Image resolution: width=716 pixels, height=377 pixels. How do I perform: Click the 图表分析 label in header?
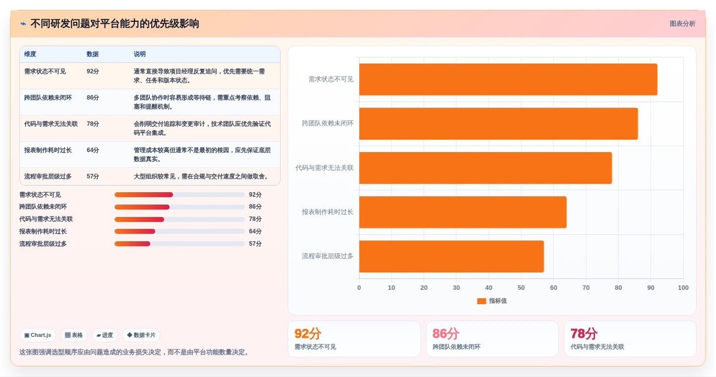(x=682, y=24)
